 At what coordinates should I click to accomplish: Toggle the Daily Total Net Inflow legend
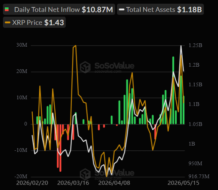click(59, 9)
